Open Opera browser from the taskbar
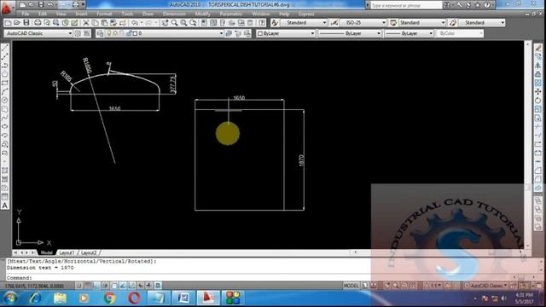This screenshot has height=307, width=546. 135,298
